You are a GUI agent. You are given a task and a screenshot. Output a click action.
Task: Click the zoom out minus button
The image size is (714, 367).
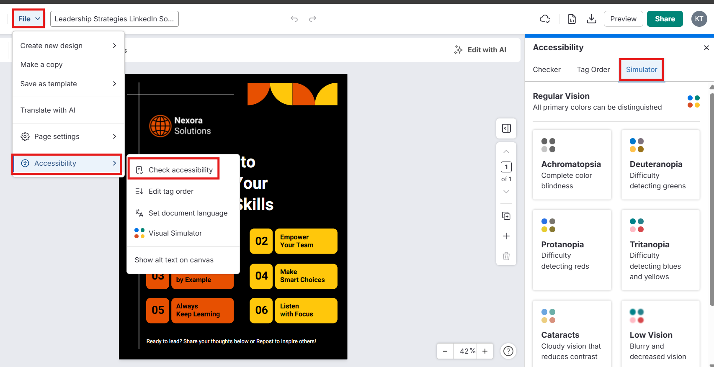(445, 351)
